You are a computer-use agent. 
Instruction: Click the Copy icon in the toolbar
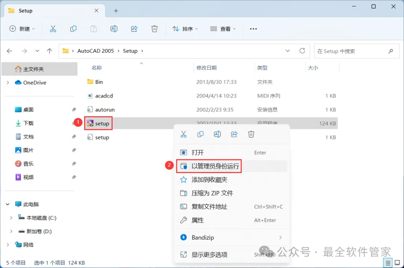click(73, 29)
